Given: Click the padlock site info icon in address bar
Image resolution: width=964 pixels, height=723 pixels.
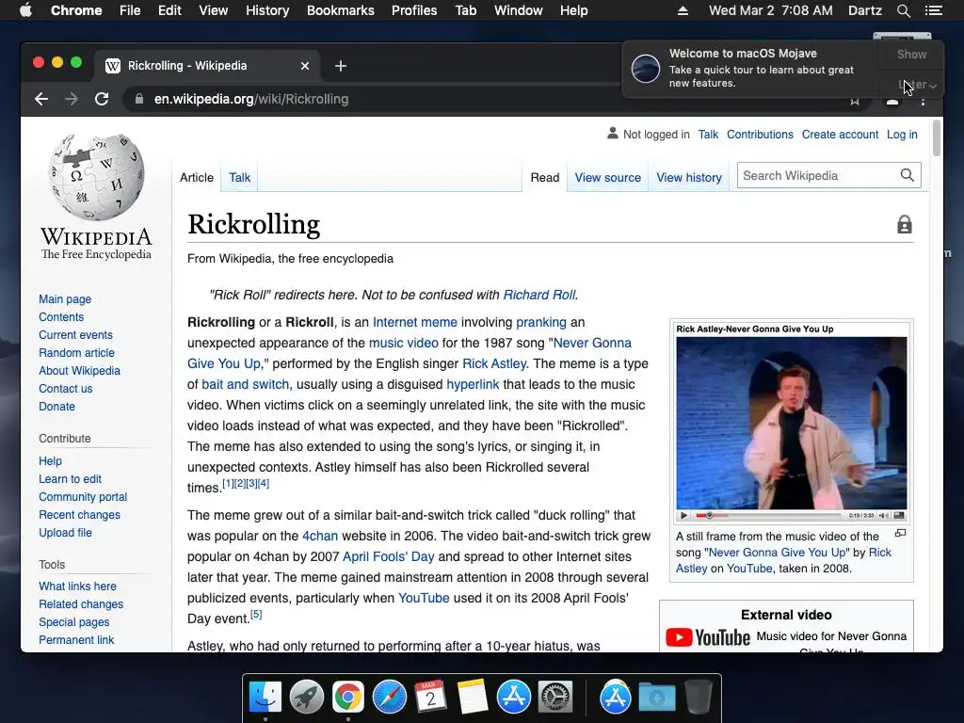Looking at the screenshot, I should (x=139, y=99).
